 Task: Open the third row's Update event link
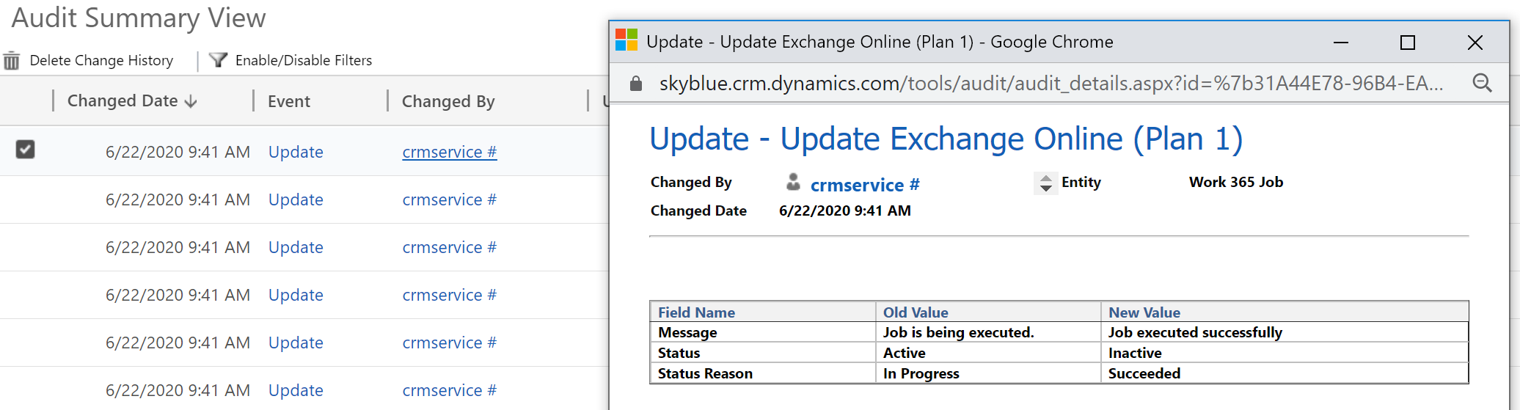(296, 247)
